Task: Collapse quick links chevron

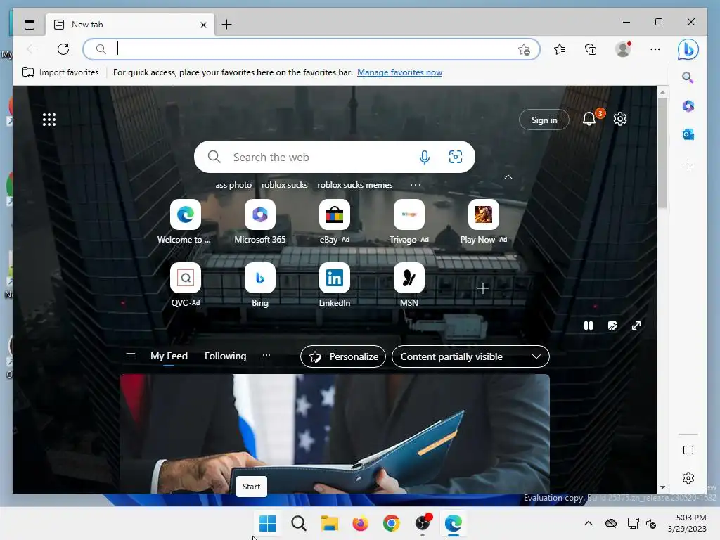Action: click(508, 177)
